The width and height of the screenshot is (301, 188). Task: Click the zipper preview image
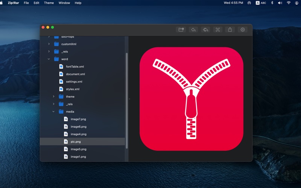click(x=192, y=99)
